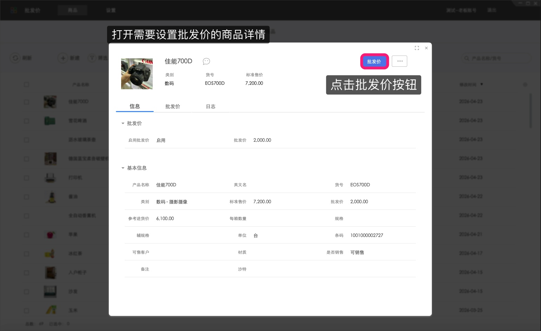The image size is (541, 331).
Task: Switch to the 批发价 tab
Action: pos(173,106)
